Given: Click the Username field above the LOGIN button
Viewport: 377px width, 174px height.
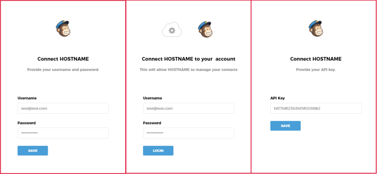Looking at the screenshot, I should (x=188, y=108).
